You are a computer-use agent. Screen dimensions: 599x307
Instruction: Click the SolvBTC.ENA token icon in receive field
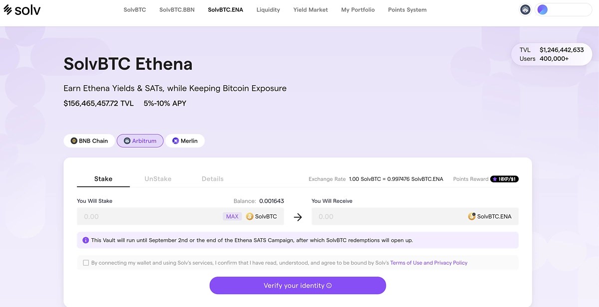[472, 216]
